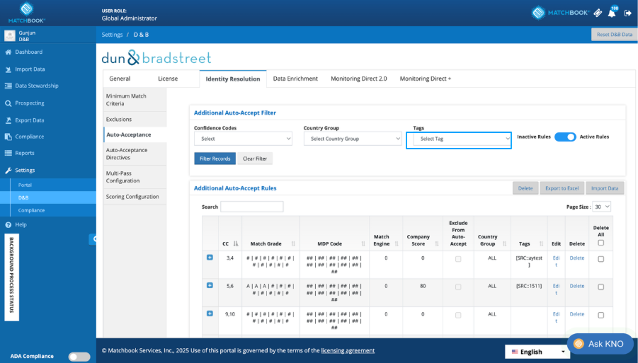Screen dimensions: 638x363
Task: Check delete box for CC 3,4 row
Action: coord(601,259)
